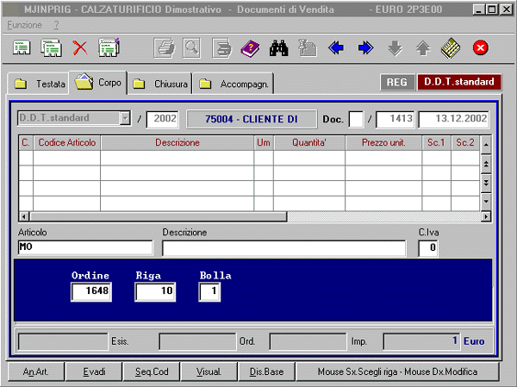
Task: Click the document number field 1413
Action: point(395,119)
